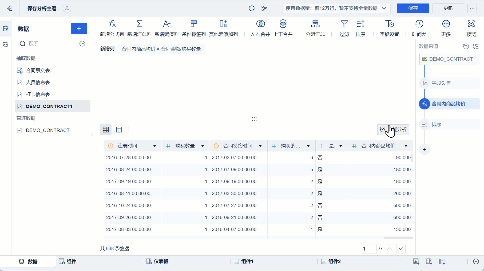Open the 是. column dropdown arrow

340,146
